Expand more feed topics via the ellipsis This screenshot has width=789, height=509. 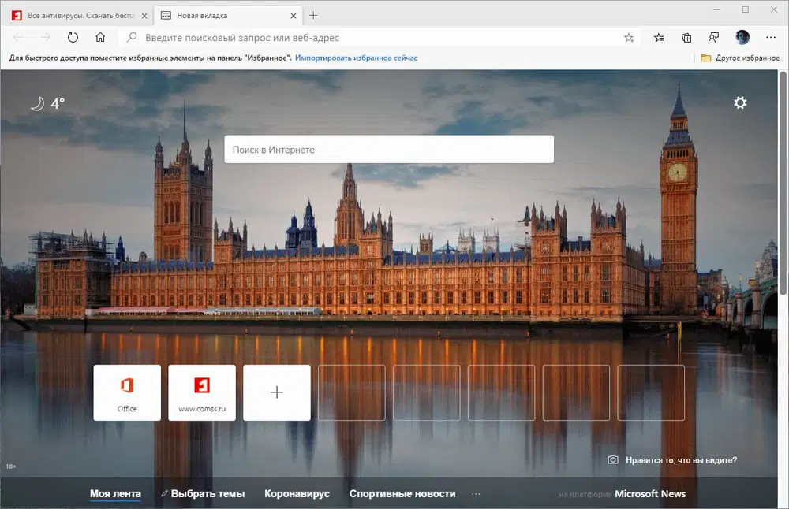[476, 493]
